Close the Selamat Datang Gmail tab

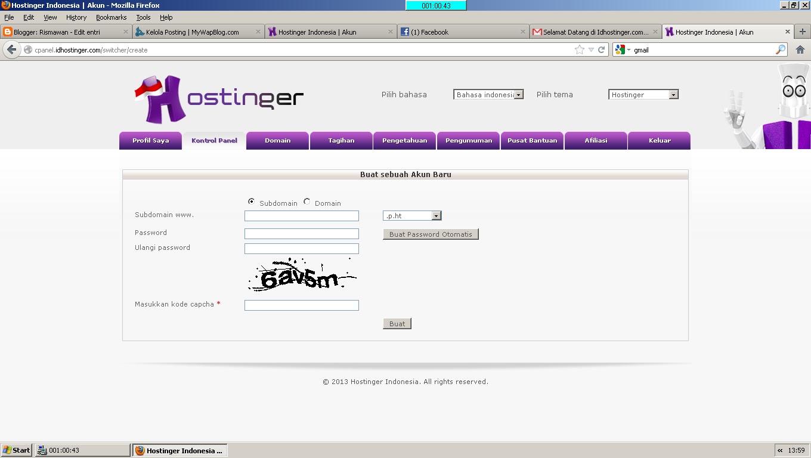coord(655,32)
